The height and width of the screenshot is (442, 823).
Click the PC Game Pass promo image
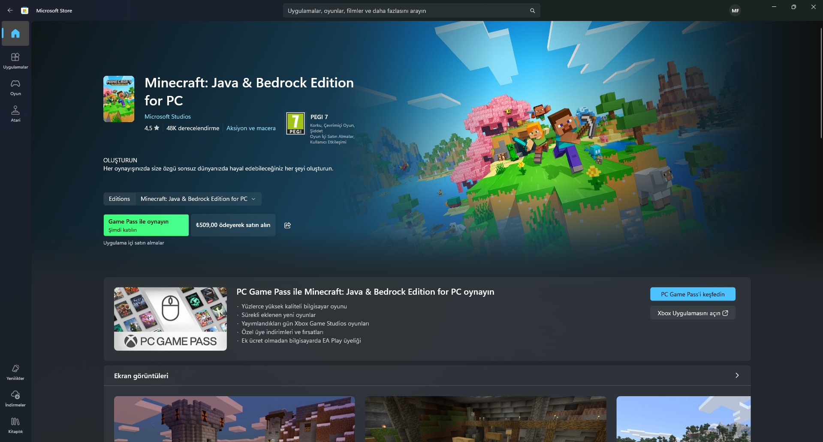click(170, 319)
